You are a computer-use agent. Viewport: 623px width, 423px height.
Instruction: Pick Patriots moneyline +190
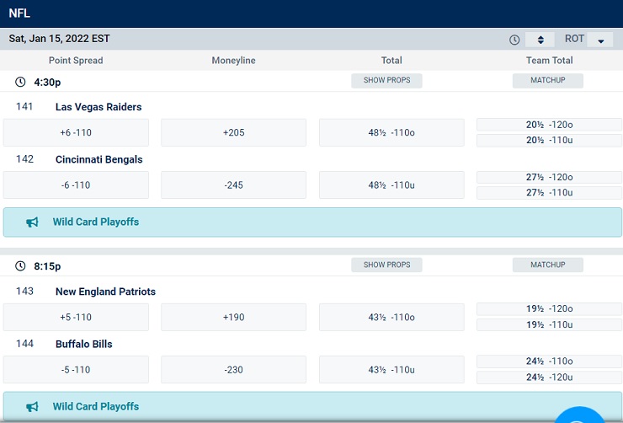234,317
